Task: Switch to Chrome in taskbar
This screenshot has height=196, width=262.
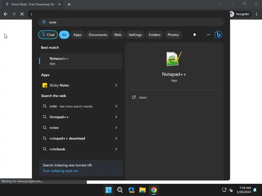Action: [x=154, y=190]
